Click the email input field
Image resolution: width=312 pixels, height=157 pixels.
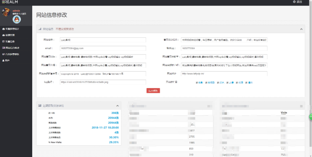pos(103,48)
